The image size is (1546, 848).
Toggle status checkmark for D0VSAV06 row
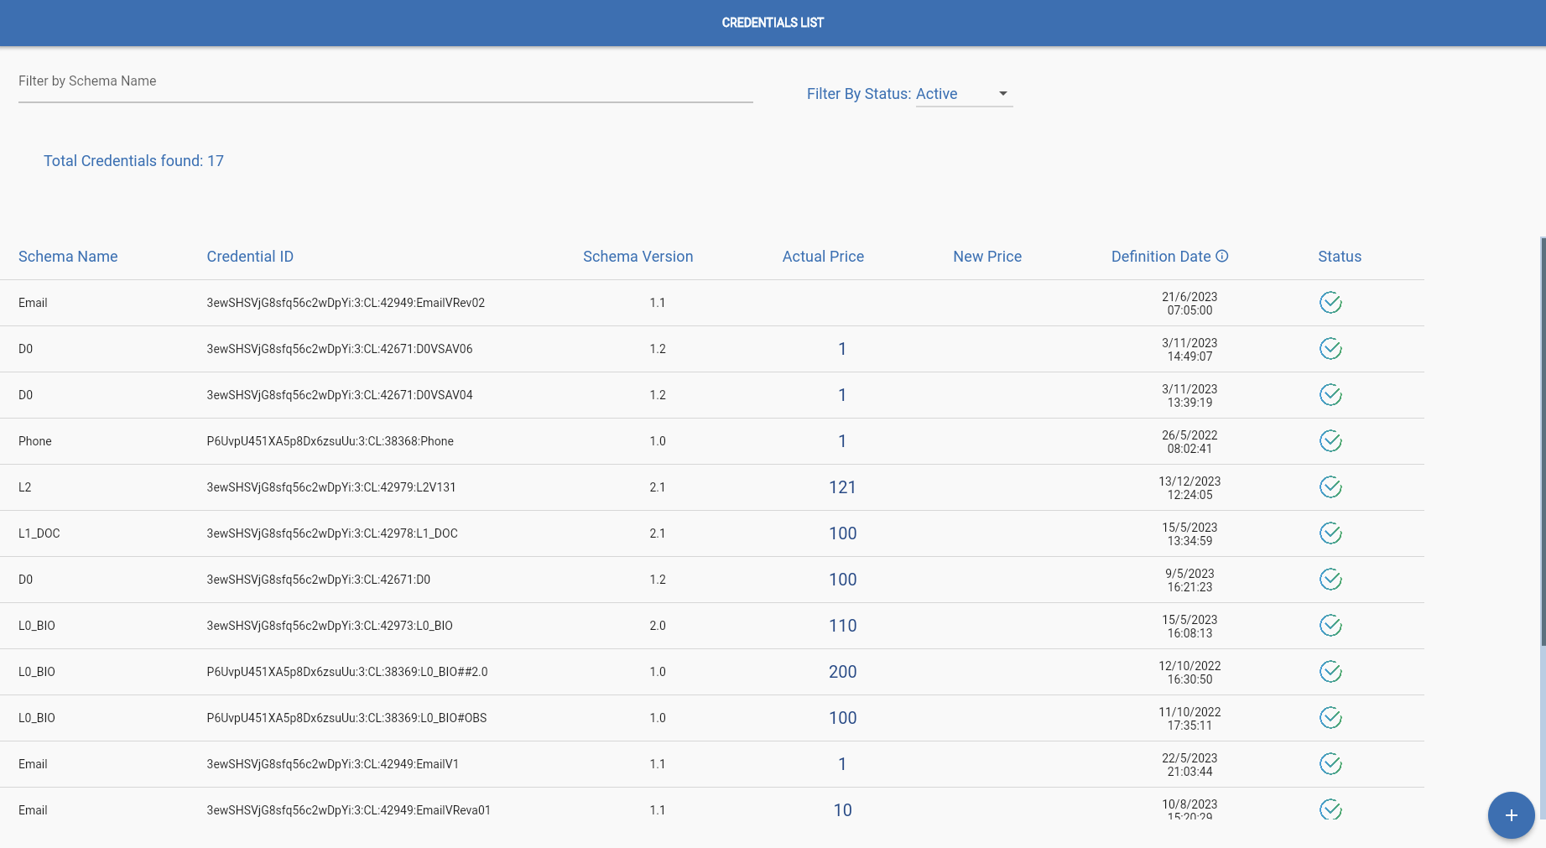tap(1330, 349)
